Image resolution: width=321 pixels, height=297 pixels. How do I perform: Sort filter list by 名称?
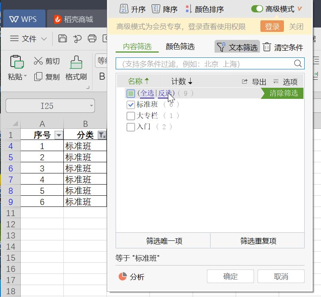click(138, 81)
